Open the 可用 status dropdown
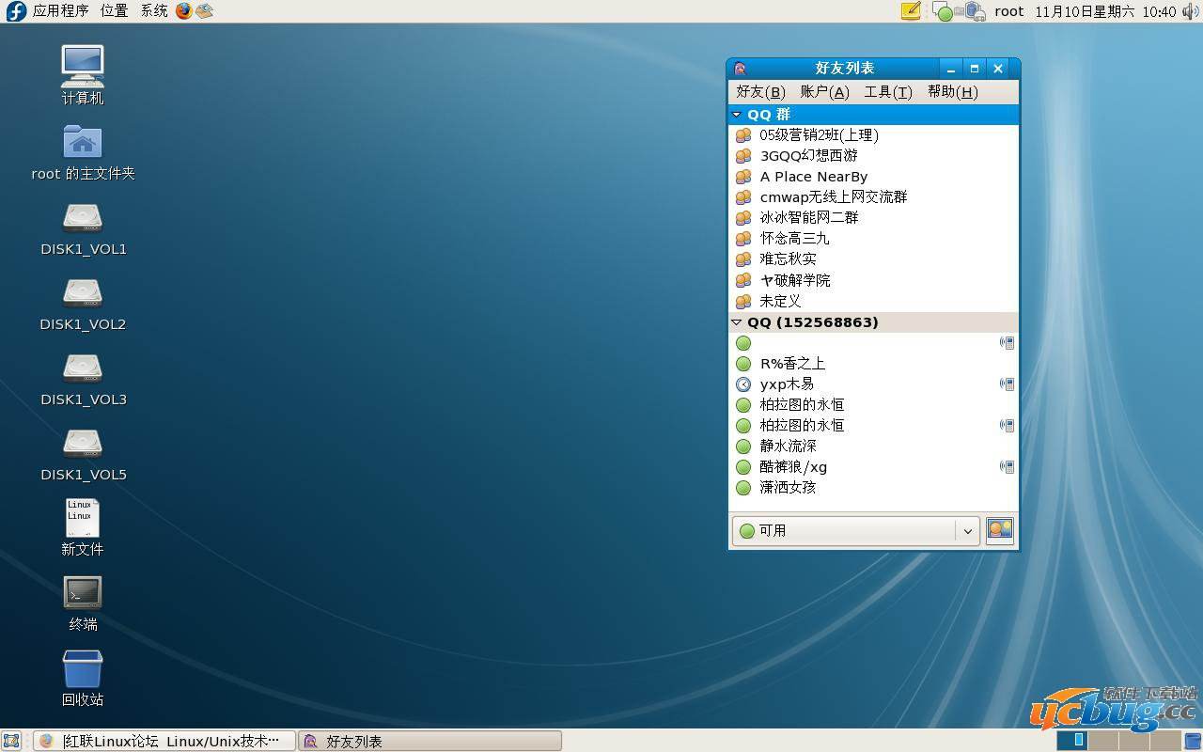This screenshot has height=752, width=1203. pos(855,531)
